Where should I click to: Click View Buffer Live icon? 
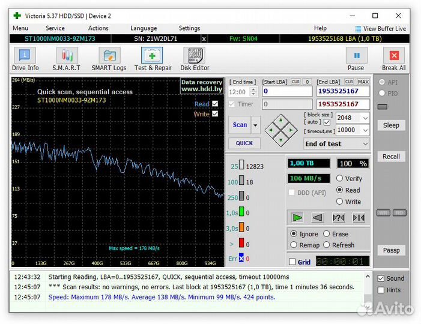pyautogui.click(x=358, y=29)
